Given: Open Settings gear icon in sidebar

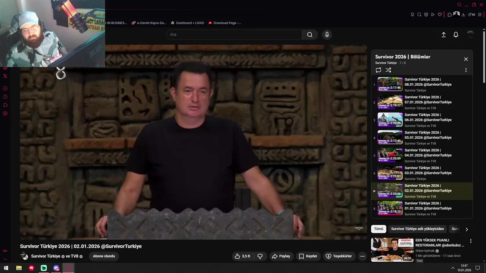Looking at the screenshot, I should click(5, 113).
